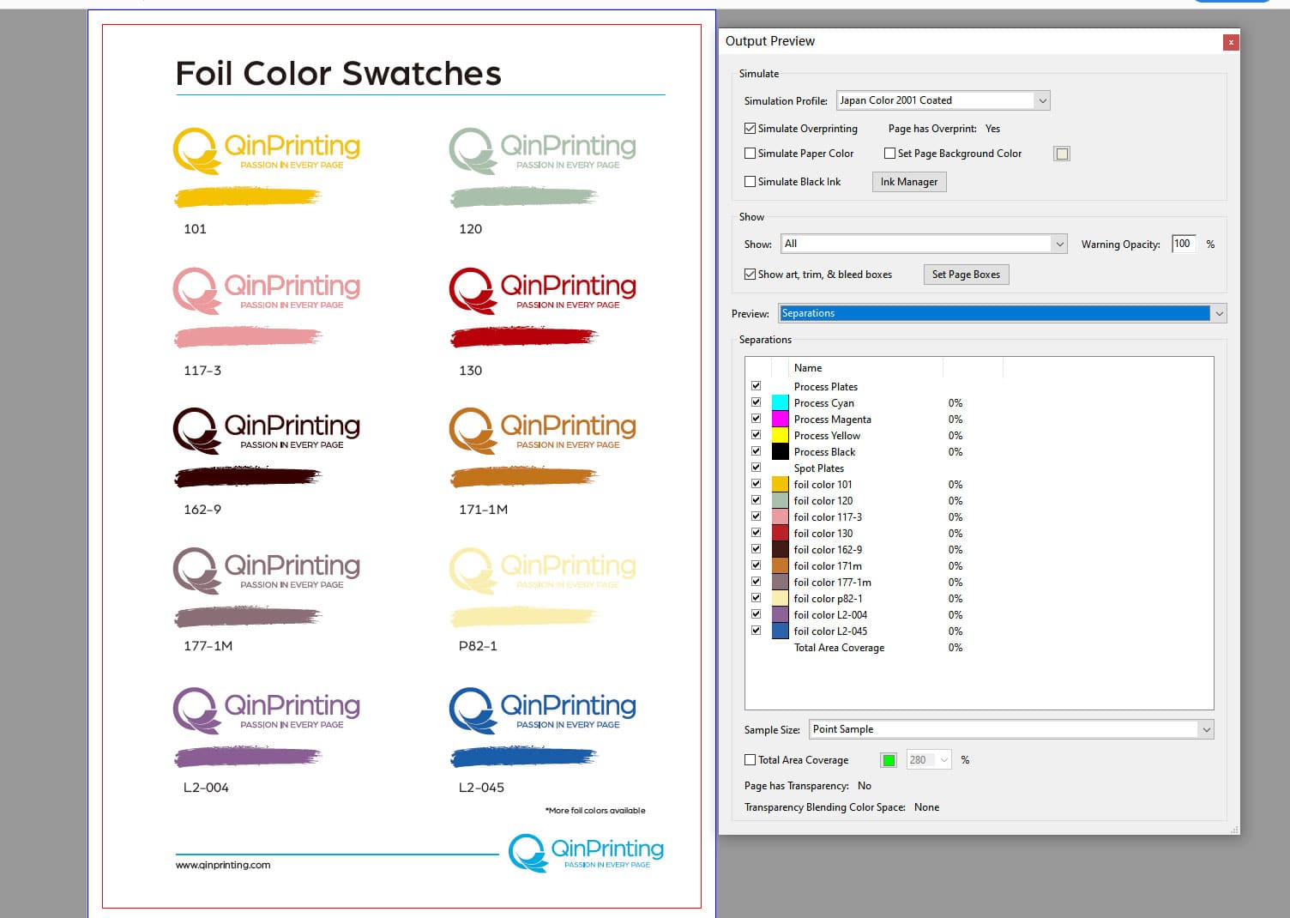Click the red 130 QinPrinting logo
1290x918 pixels.
pos(543,290)
